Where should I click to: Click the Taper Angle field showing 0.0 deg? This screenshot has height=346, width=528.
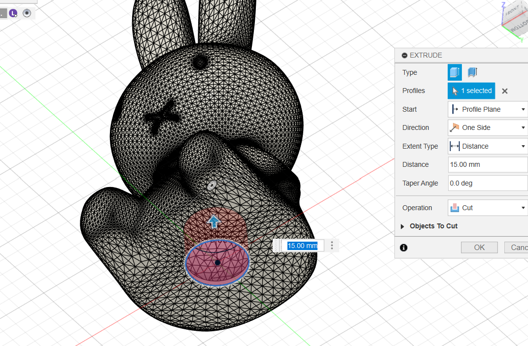tap(488, 183)
